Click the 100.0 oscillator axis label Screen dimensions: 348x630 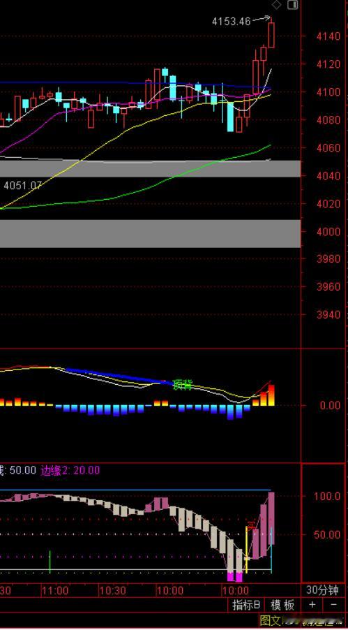326,496
